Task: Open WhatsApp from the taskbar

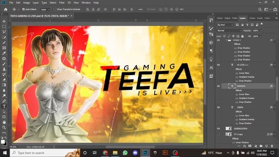Action: click(125, 153)
